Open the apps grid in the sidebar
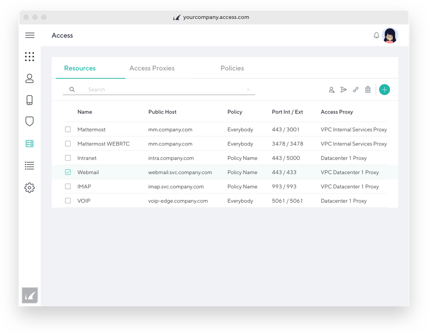 30,56
